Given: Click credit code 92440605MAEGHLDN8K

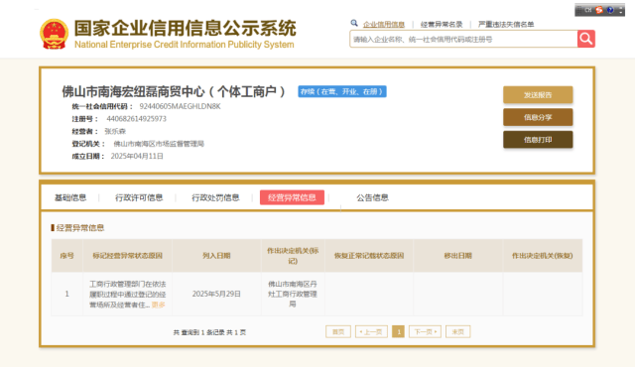Looking at the screenshot, I should [x=181, y=106].
